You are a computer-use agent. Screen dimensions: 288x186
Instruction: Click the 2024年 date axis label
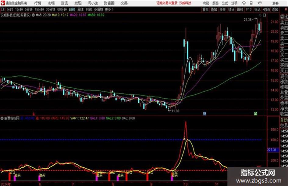coord(5,184)
